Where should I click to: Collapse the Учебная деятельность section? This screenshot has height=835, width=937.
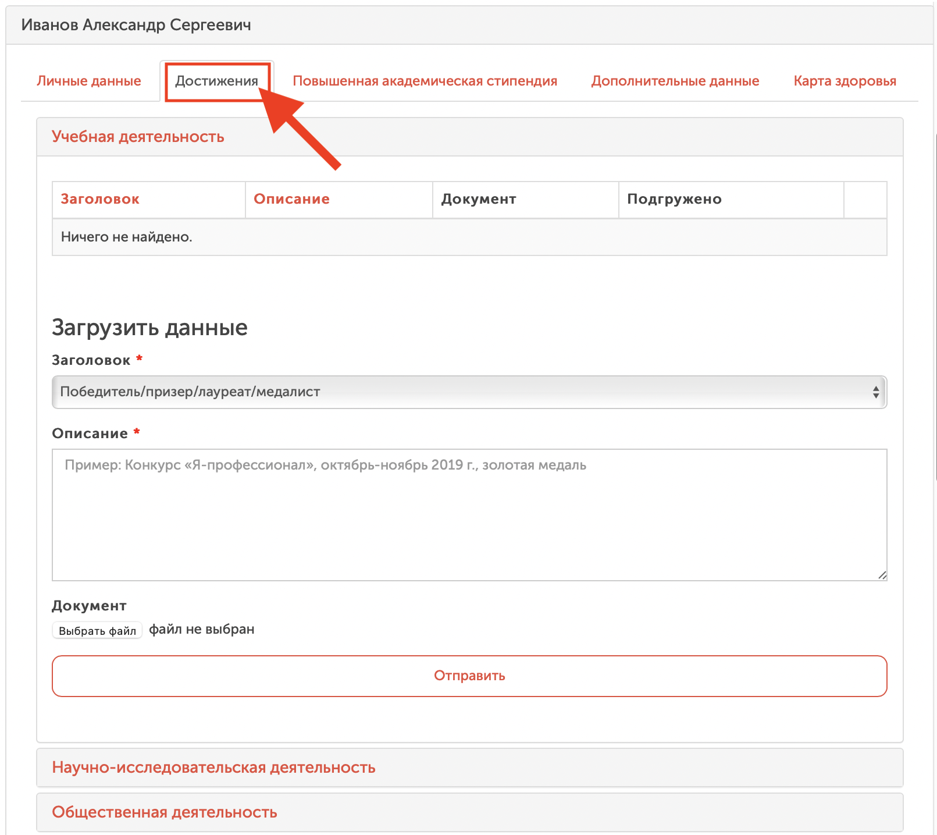(138, 137)
